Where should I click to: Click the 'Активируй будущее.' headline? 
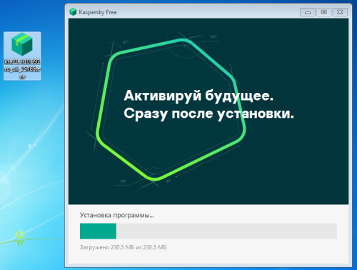click(x=198, y=96)
